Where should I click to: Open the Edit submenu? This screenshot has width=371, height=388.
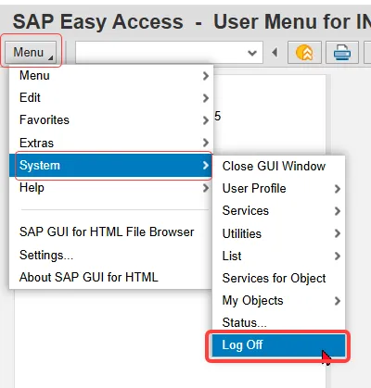tap(111, 98)
